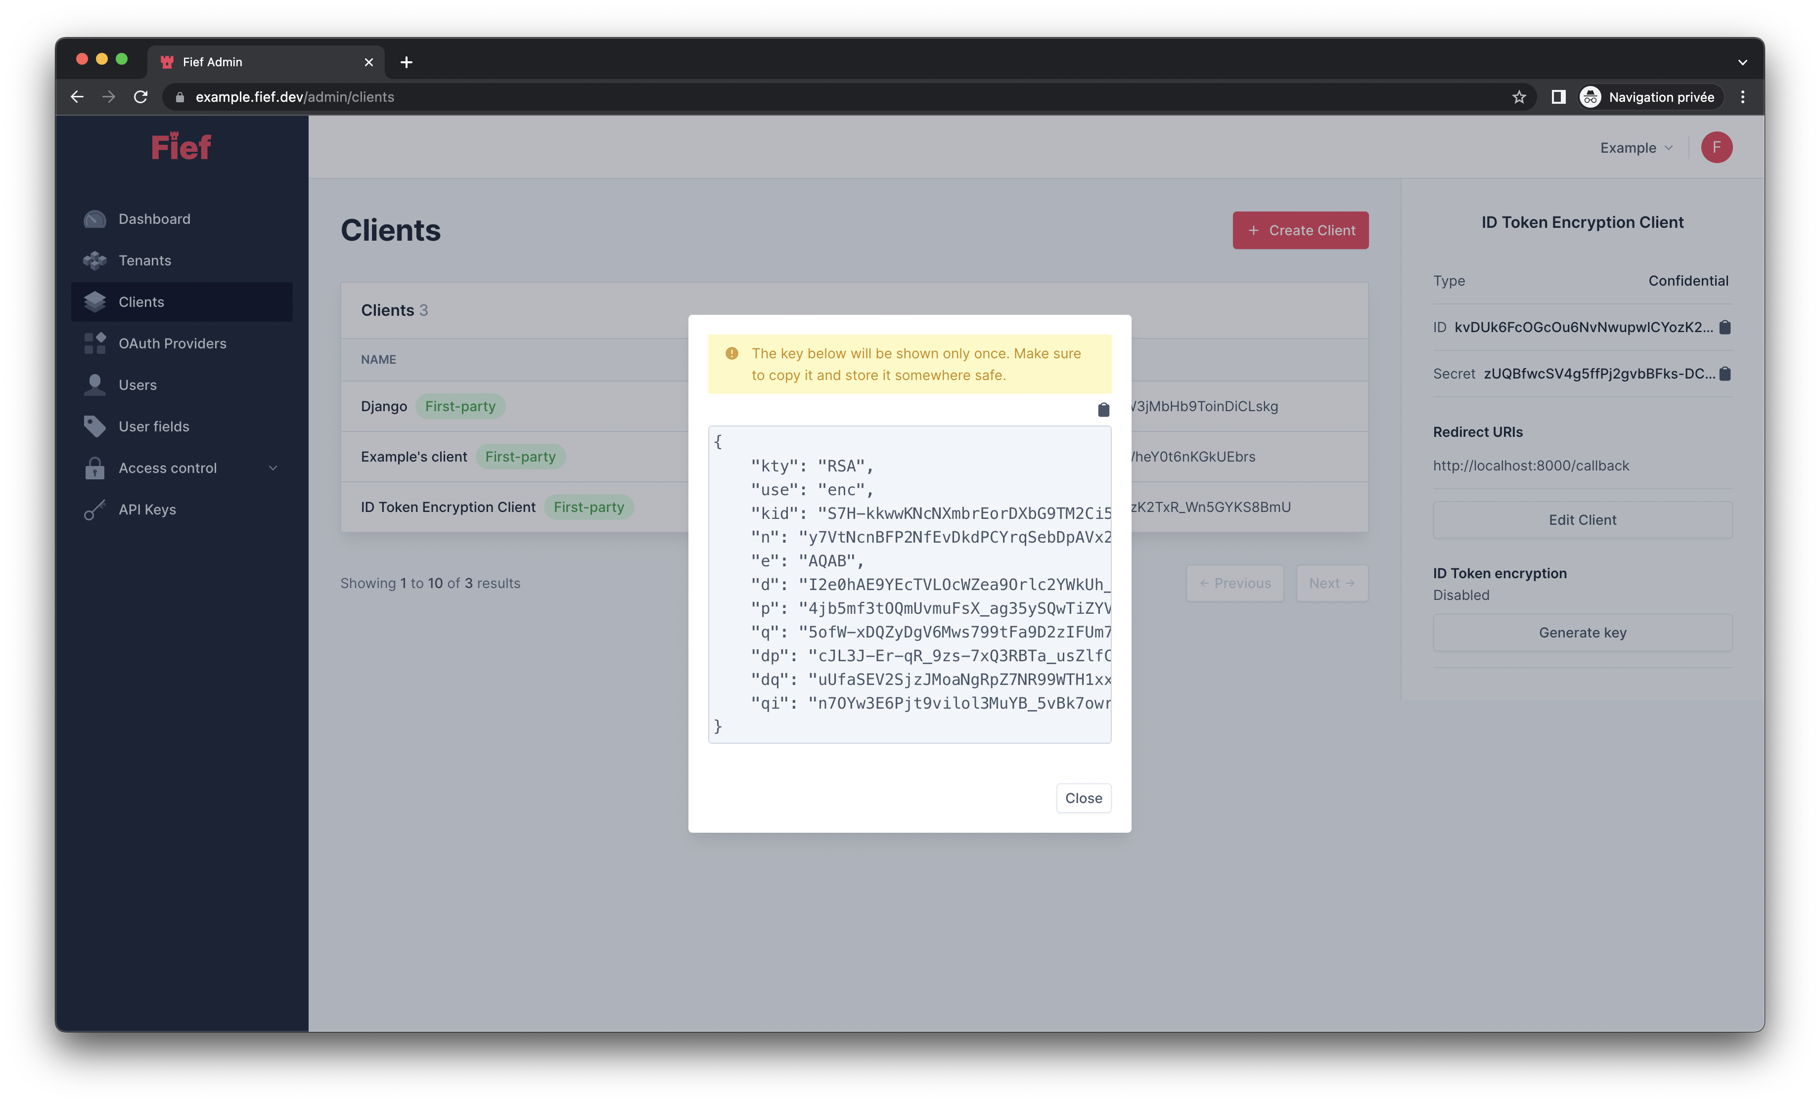
Task: Copy the client Secret with the clipboard icon
Action: (x=1726, y=374)
